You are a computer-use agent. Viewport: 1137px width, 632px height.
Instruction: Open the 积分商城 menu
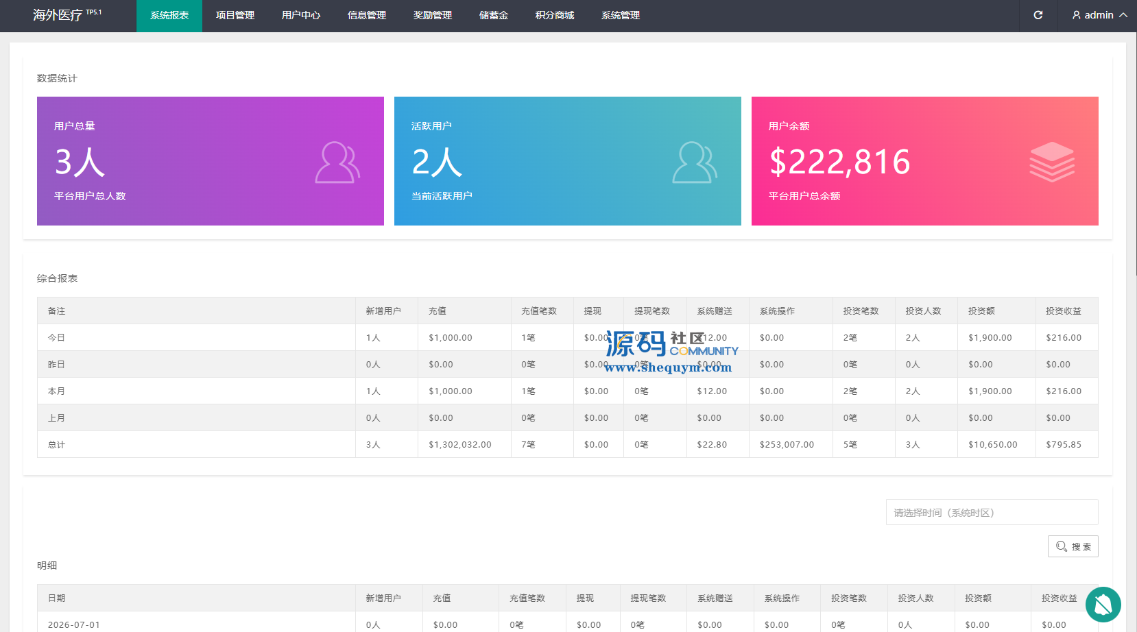click(555, 16)
